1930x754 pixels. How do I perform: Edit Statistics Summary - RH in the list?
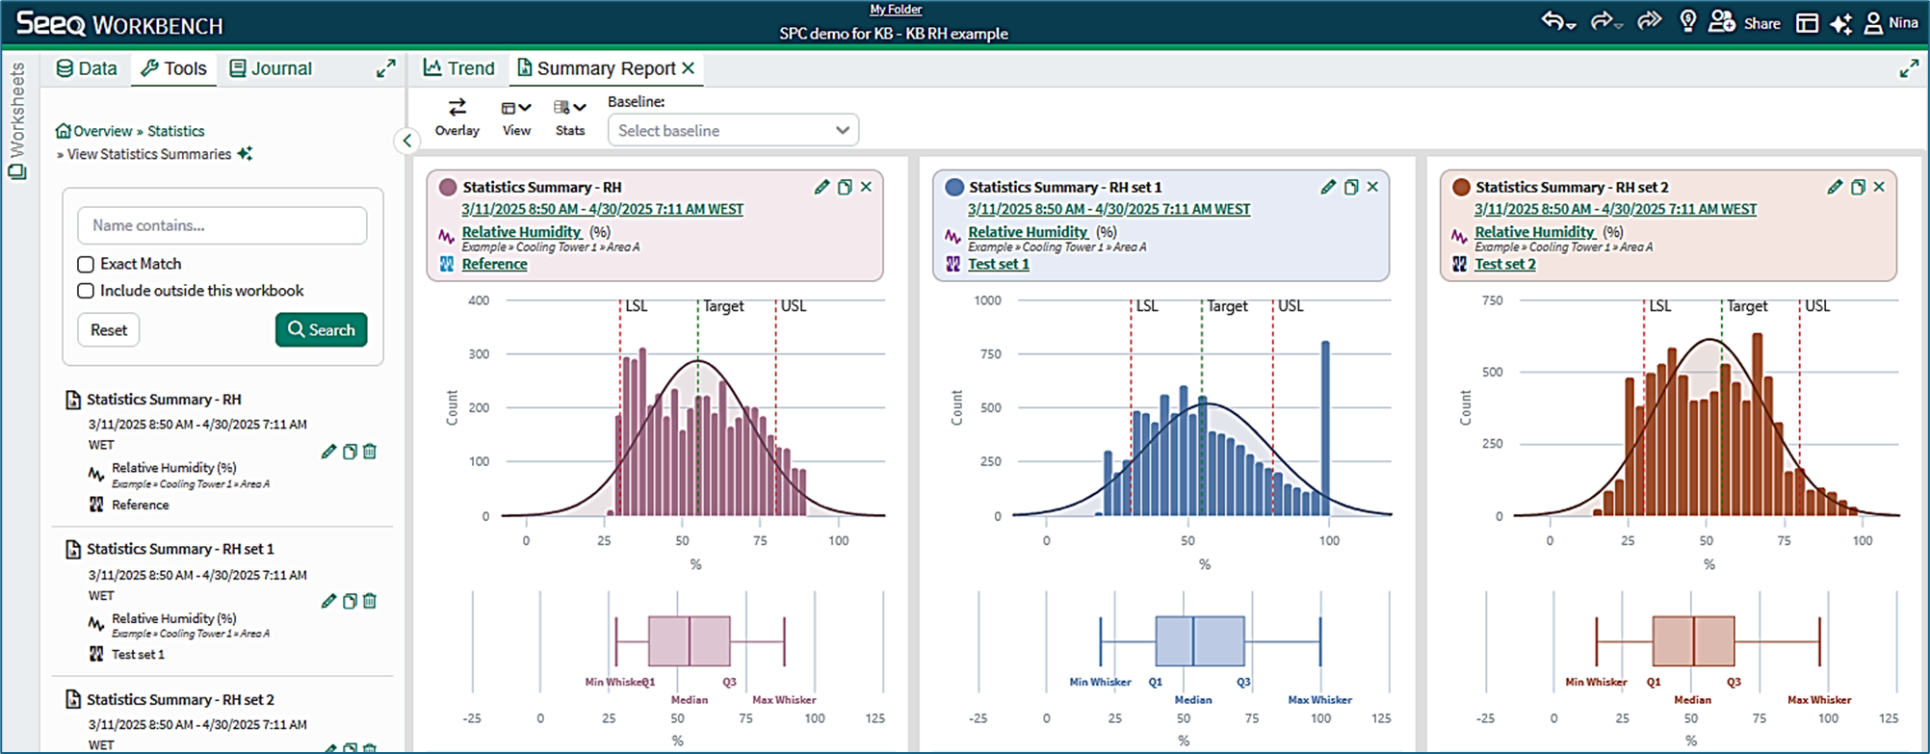click(x=328, y=452)
